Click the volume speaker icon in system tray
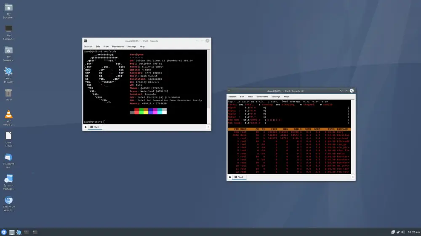This screenshot has height=236, width=421. tap(403, 232)
